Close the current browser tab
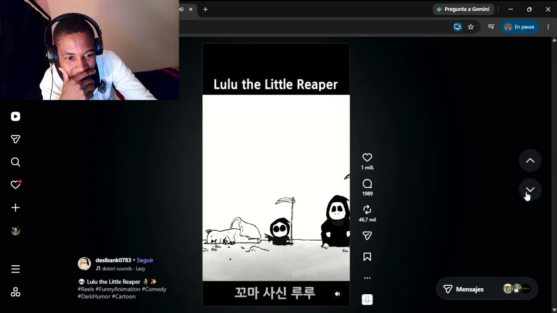557x313 pixels. 191,9
